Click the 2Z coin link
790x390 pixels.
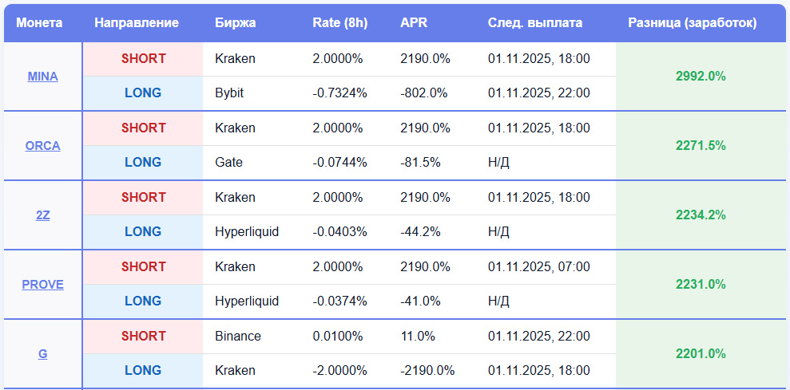pos(42,215)
